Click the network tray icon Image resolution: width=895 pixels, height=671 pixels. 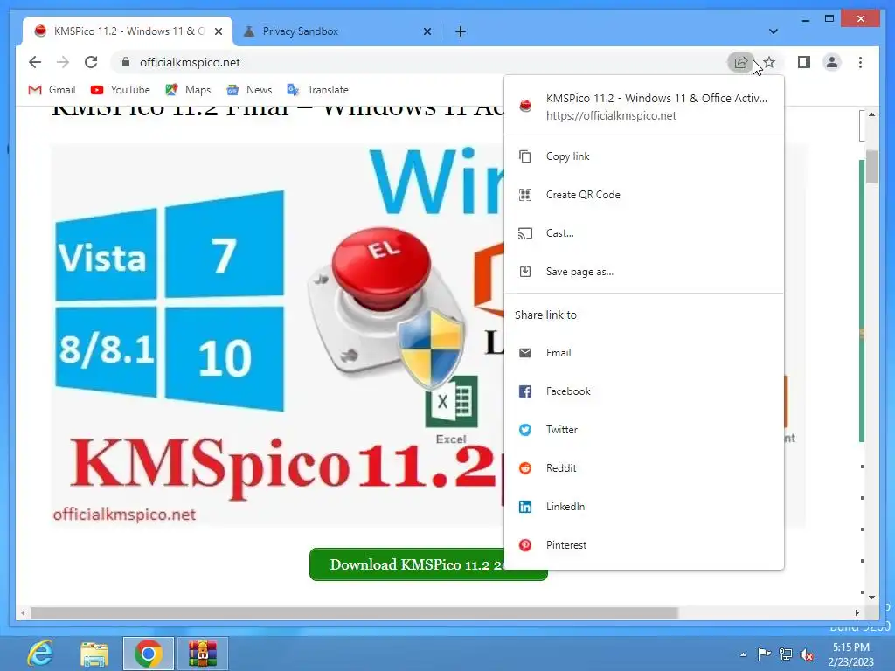click(786, 654)
